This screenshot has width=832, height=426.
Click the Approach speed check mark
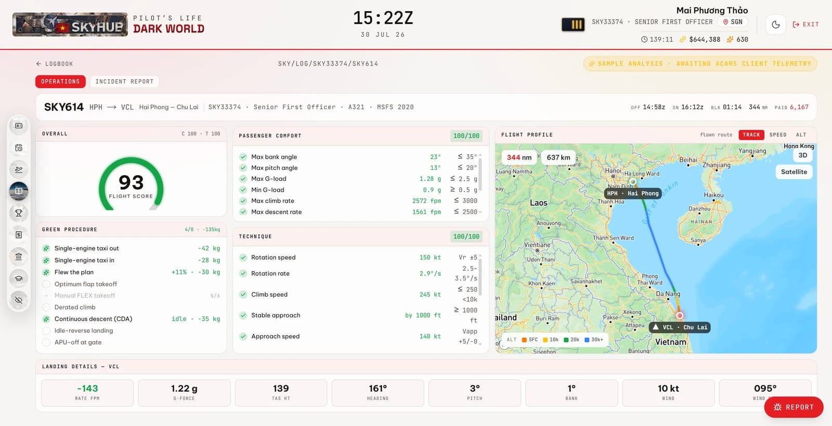(x=243, y=337)
